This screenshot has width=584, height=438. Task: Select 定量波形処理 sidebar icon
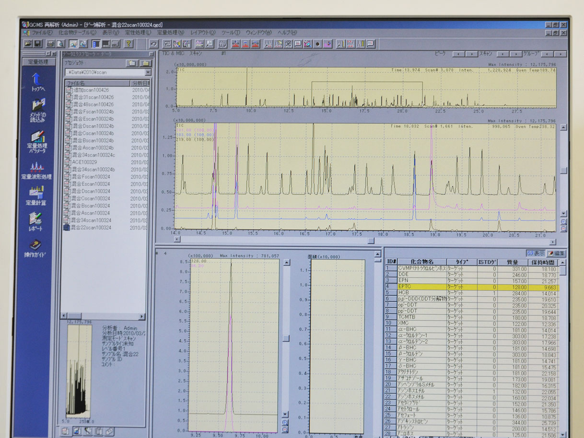(x=37, y=171)
